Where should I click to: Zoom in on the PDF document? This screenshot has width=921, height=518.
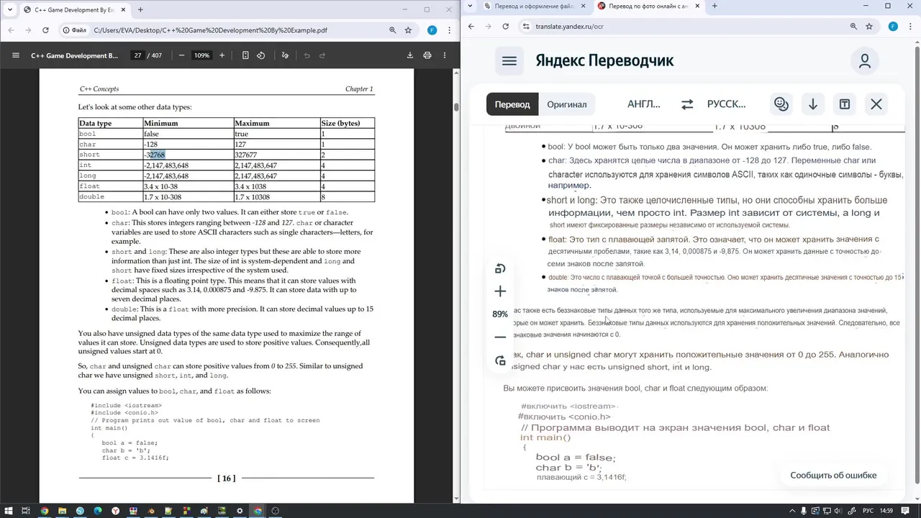pyautogui.click(x=222, y=55)
